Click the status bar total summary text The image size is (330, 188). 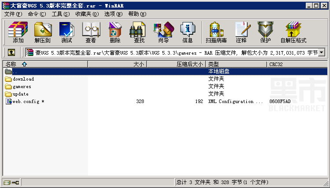pos(223,182)
